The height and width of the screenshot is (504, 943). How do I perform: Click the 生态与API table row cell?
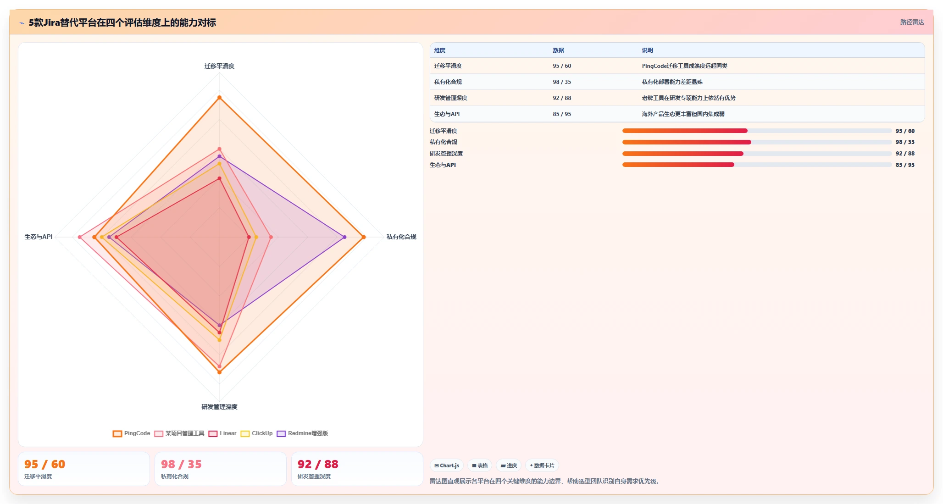click(447, 114)
